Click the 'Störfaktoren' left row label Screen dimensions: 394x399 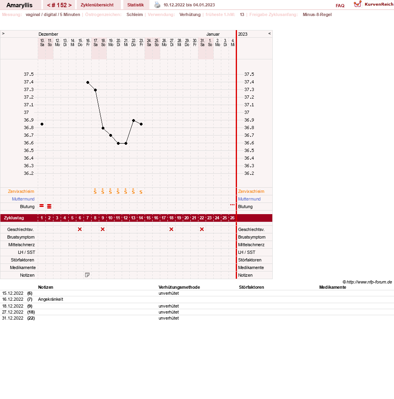point(22,260)
